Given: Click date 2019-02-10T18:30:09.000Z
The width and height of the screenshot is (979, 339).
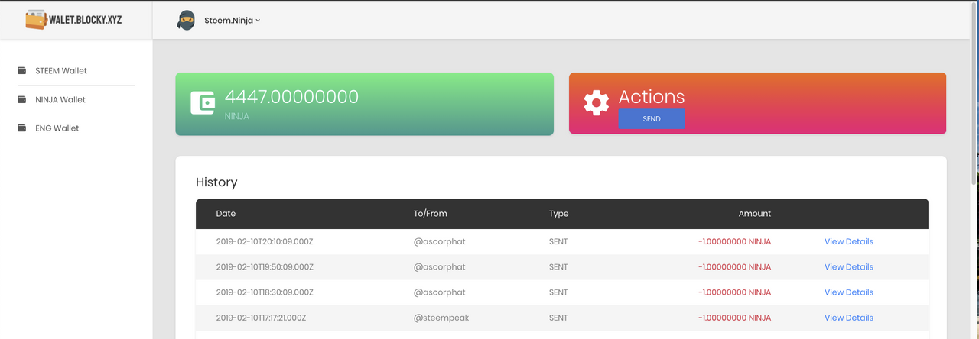Looking at the screenshot, I should tap(265, 292).
